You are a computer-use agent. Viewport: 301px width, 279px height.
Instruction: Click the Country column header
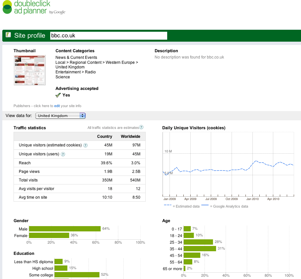point(104,137)
